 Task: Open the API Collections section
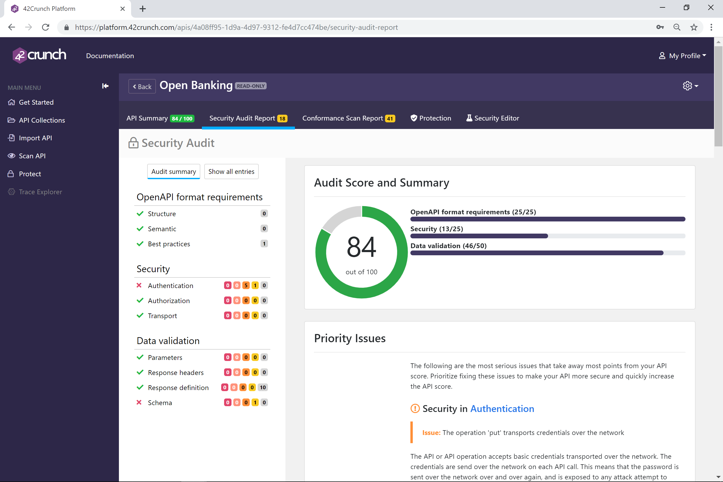coord(41,120)
